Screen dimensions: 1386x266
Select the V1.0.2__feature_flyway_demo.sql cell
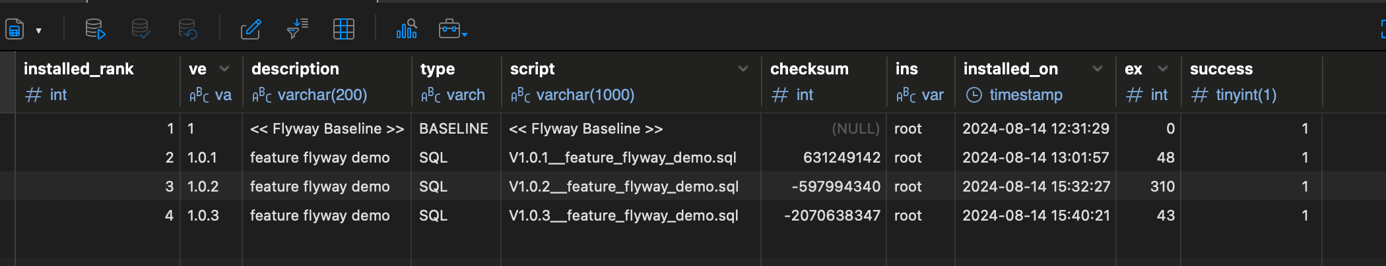click(x=624, y=186)
